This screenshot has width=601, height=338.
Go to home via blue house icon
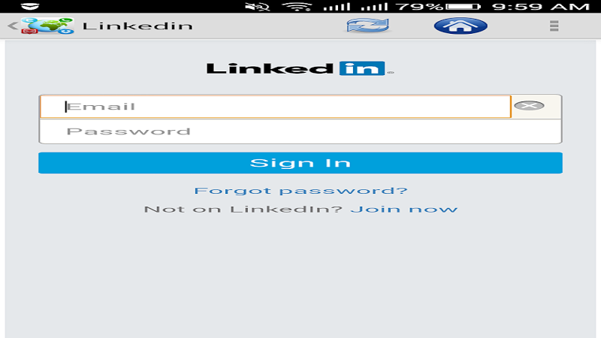pyautogui.click(x=461, y=26)
